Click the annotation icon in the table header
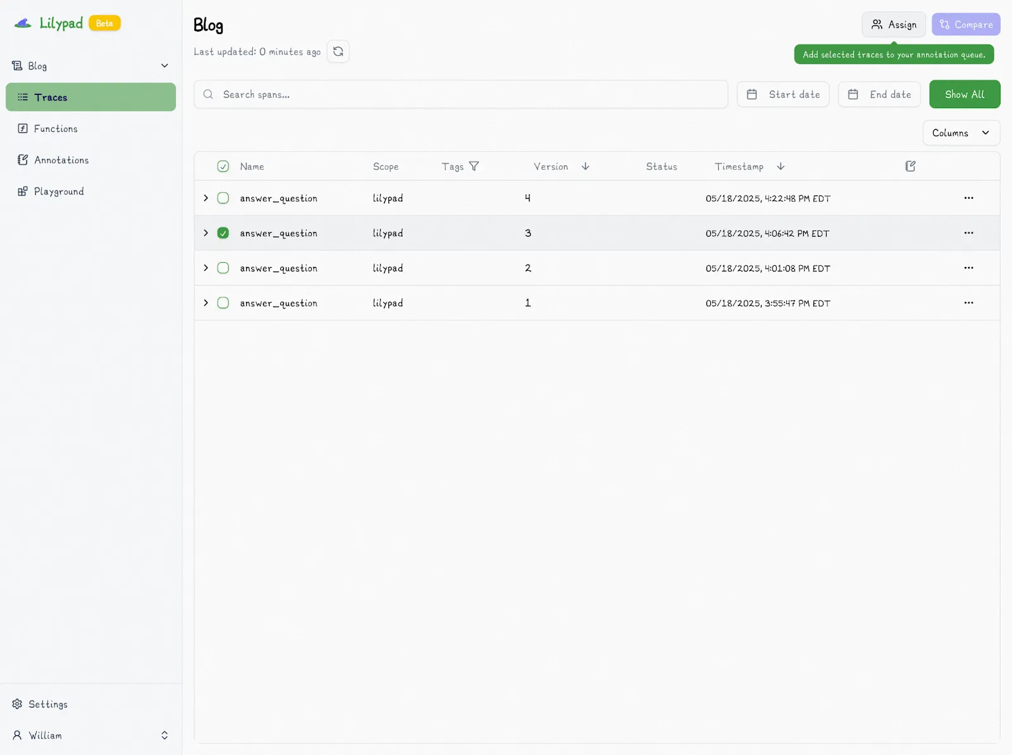The width and height of the screenshot is (1012, 755). tap(910, 166)
